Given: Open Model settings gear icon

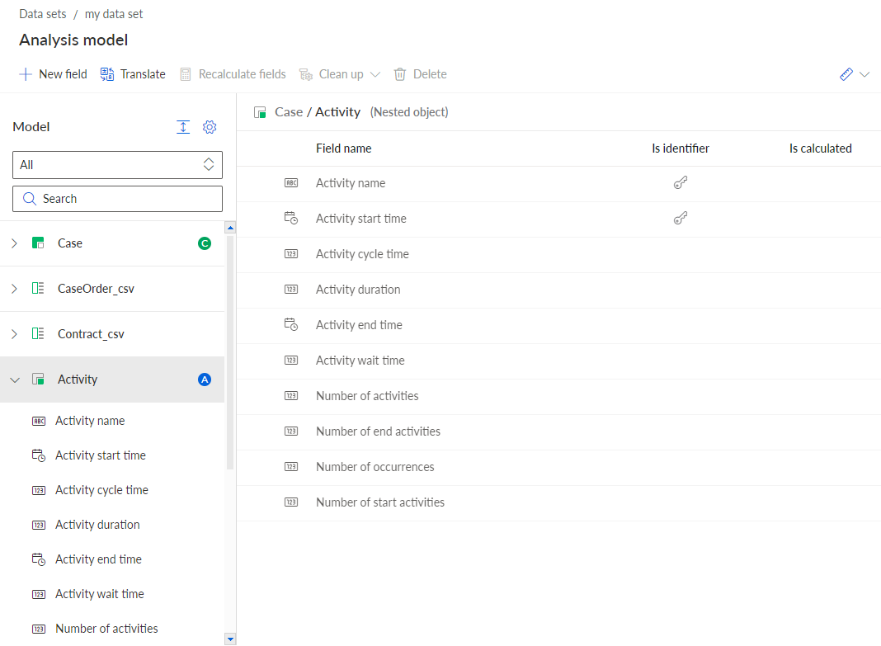Looking at the screenshot, I should [x=210, y=127].
